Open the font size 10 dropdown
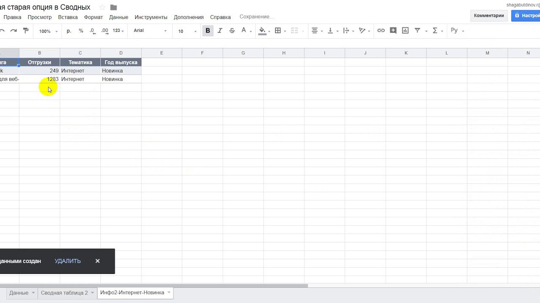This screenshot has width=540, height=303. [187, 31]
